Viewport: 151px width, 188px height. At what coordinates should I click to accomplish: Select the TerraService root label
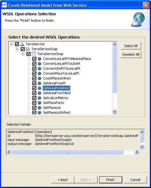coord(35,44)
